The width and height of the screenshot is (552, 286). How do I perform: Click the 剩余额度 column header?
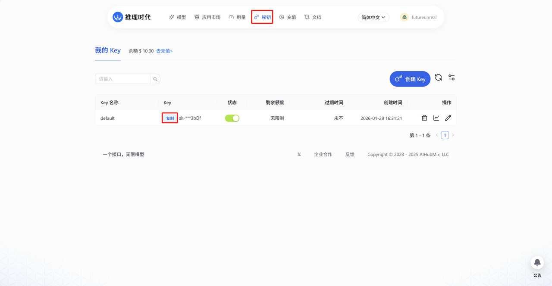275,103
